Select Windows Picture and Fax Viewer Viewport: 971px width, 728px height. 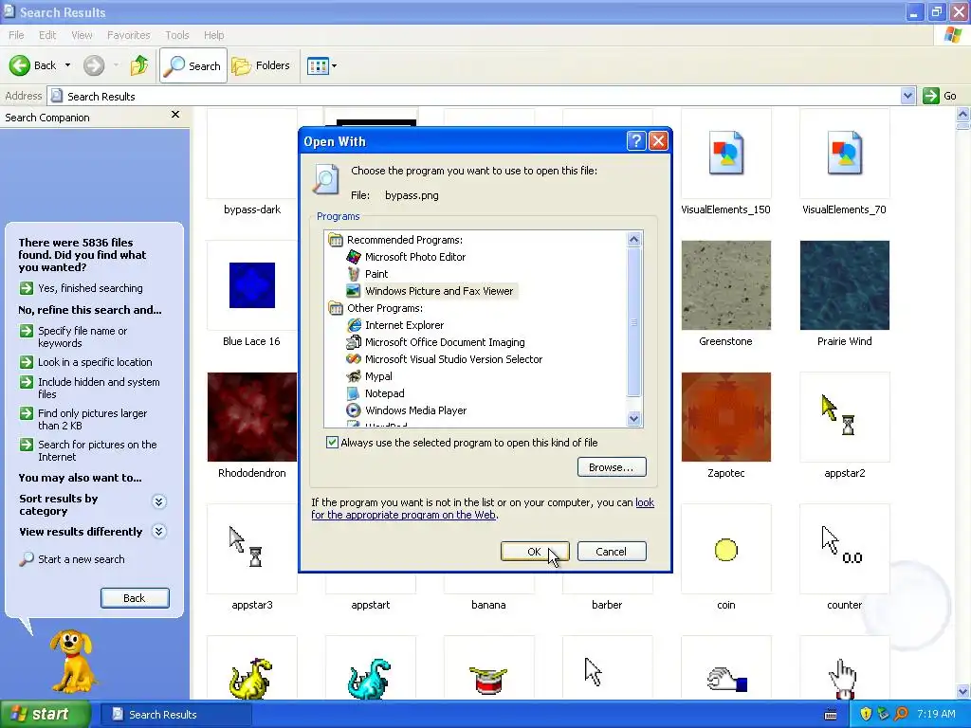tap(438, 291)
